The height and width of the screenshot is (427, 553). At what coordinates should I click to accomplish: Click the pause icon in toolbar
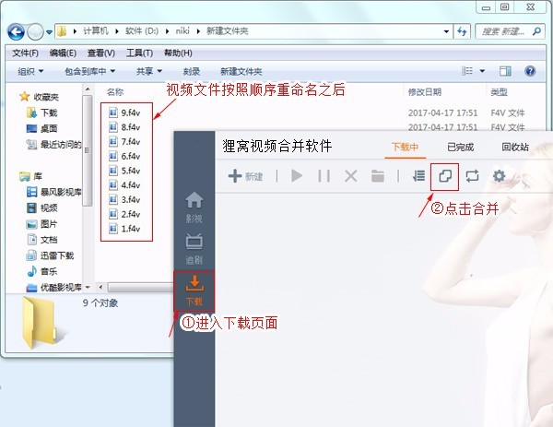click(324, 176)
